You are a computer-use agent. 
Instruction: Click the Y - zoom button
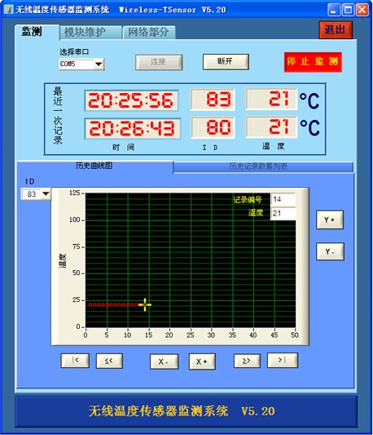[330, 251]
